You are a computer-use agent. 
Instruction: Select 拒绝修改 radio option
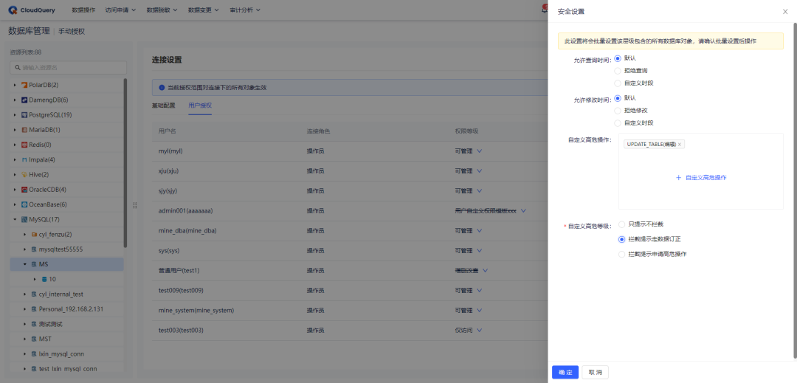(618, 110)
